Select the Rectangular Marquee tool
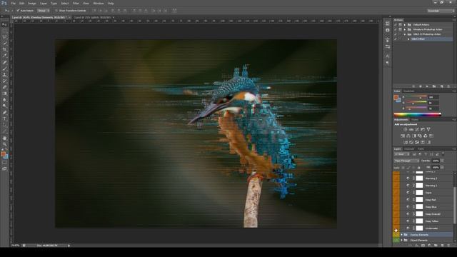The image size is (457, 257). pos(4,31)
